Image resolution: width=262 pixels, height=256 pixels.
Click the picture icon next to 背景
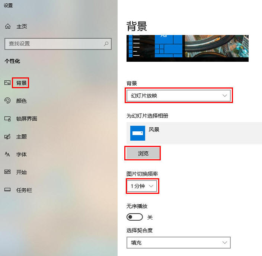pos(7,83)
